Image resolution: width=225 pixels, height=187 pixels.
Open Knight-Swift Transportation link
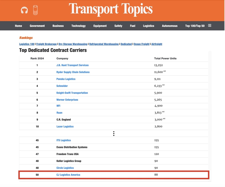72,93
